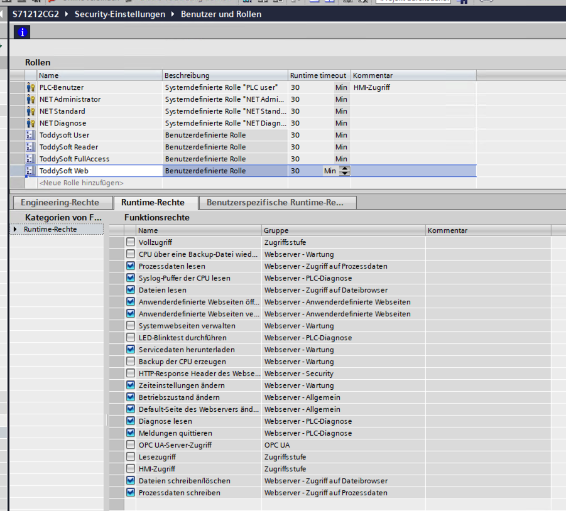Expand breadcrumb arrow after S71212CG2
566x511 pixels.
67,14
